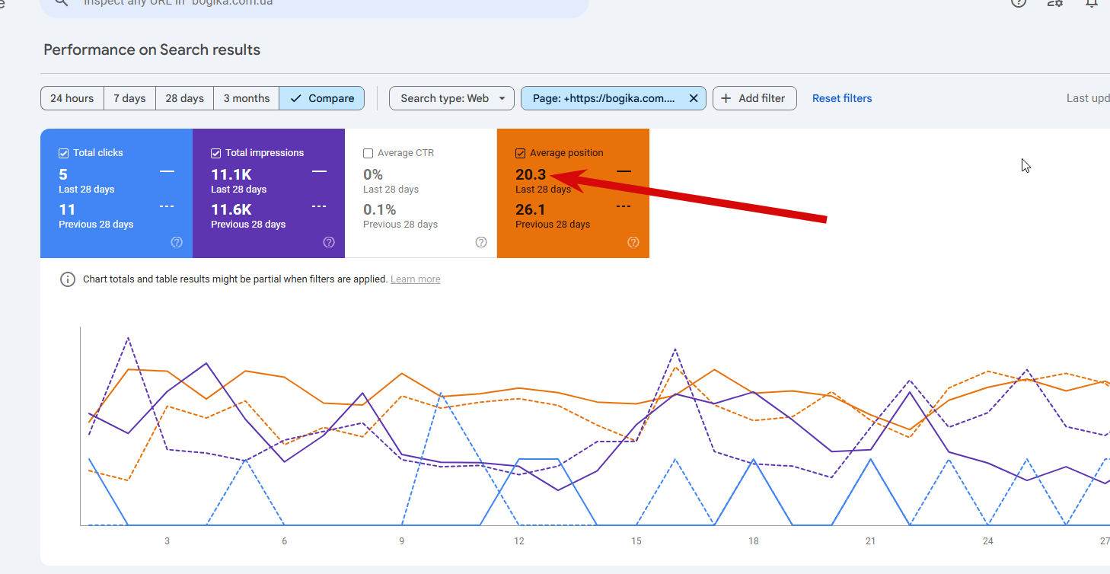Viewport: 1110px width, 574px height.
Task: Click the help icon on Average position card
Action: pos(633,242)
